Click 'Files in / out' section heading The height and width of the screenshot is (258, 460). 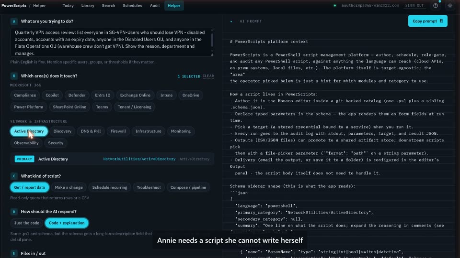pos(33,253)
